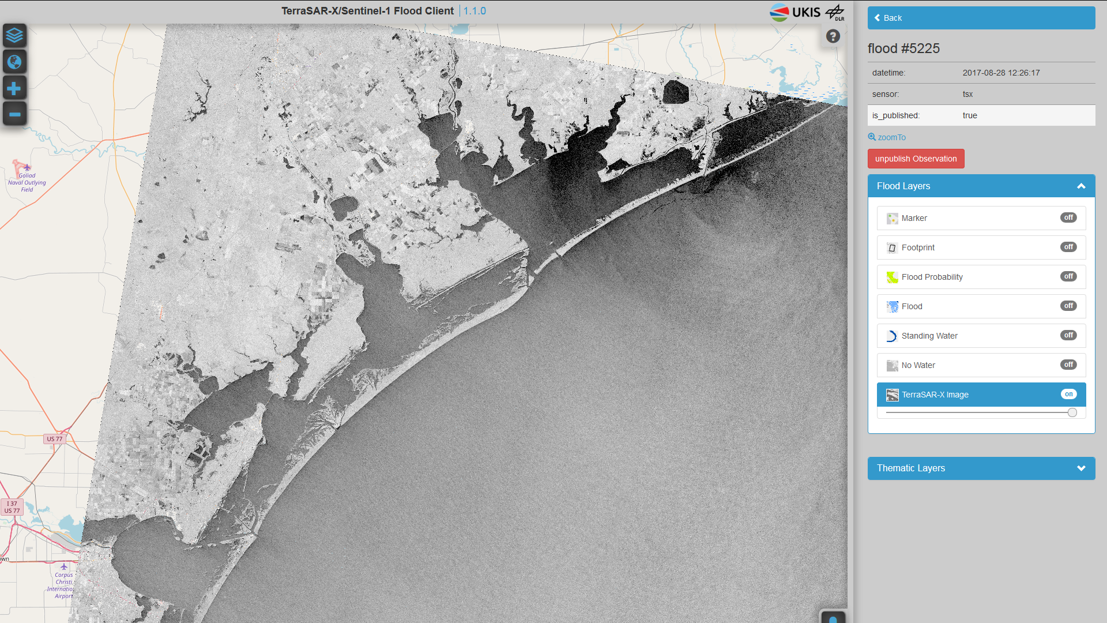1107x623 pixels.
Task: Enable the Footprint layer toggle
Action: point(1068,247)
